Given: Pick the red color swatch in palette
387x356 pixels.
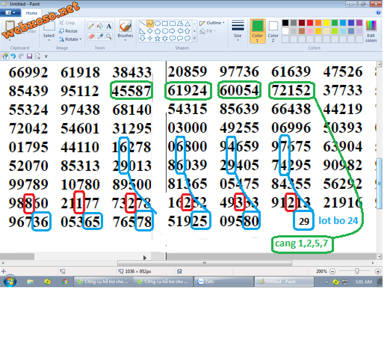Looking at the screenshot, I should coord(310,23).
